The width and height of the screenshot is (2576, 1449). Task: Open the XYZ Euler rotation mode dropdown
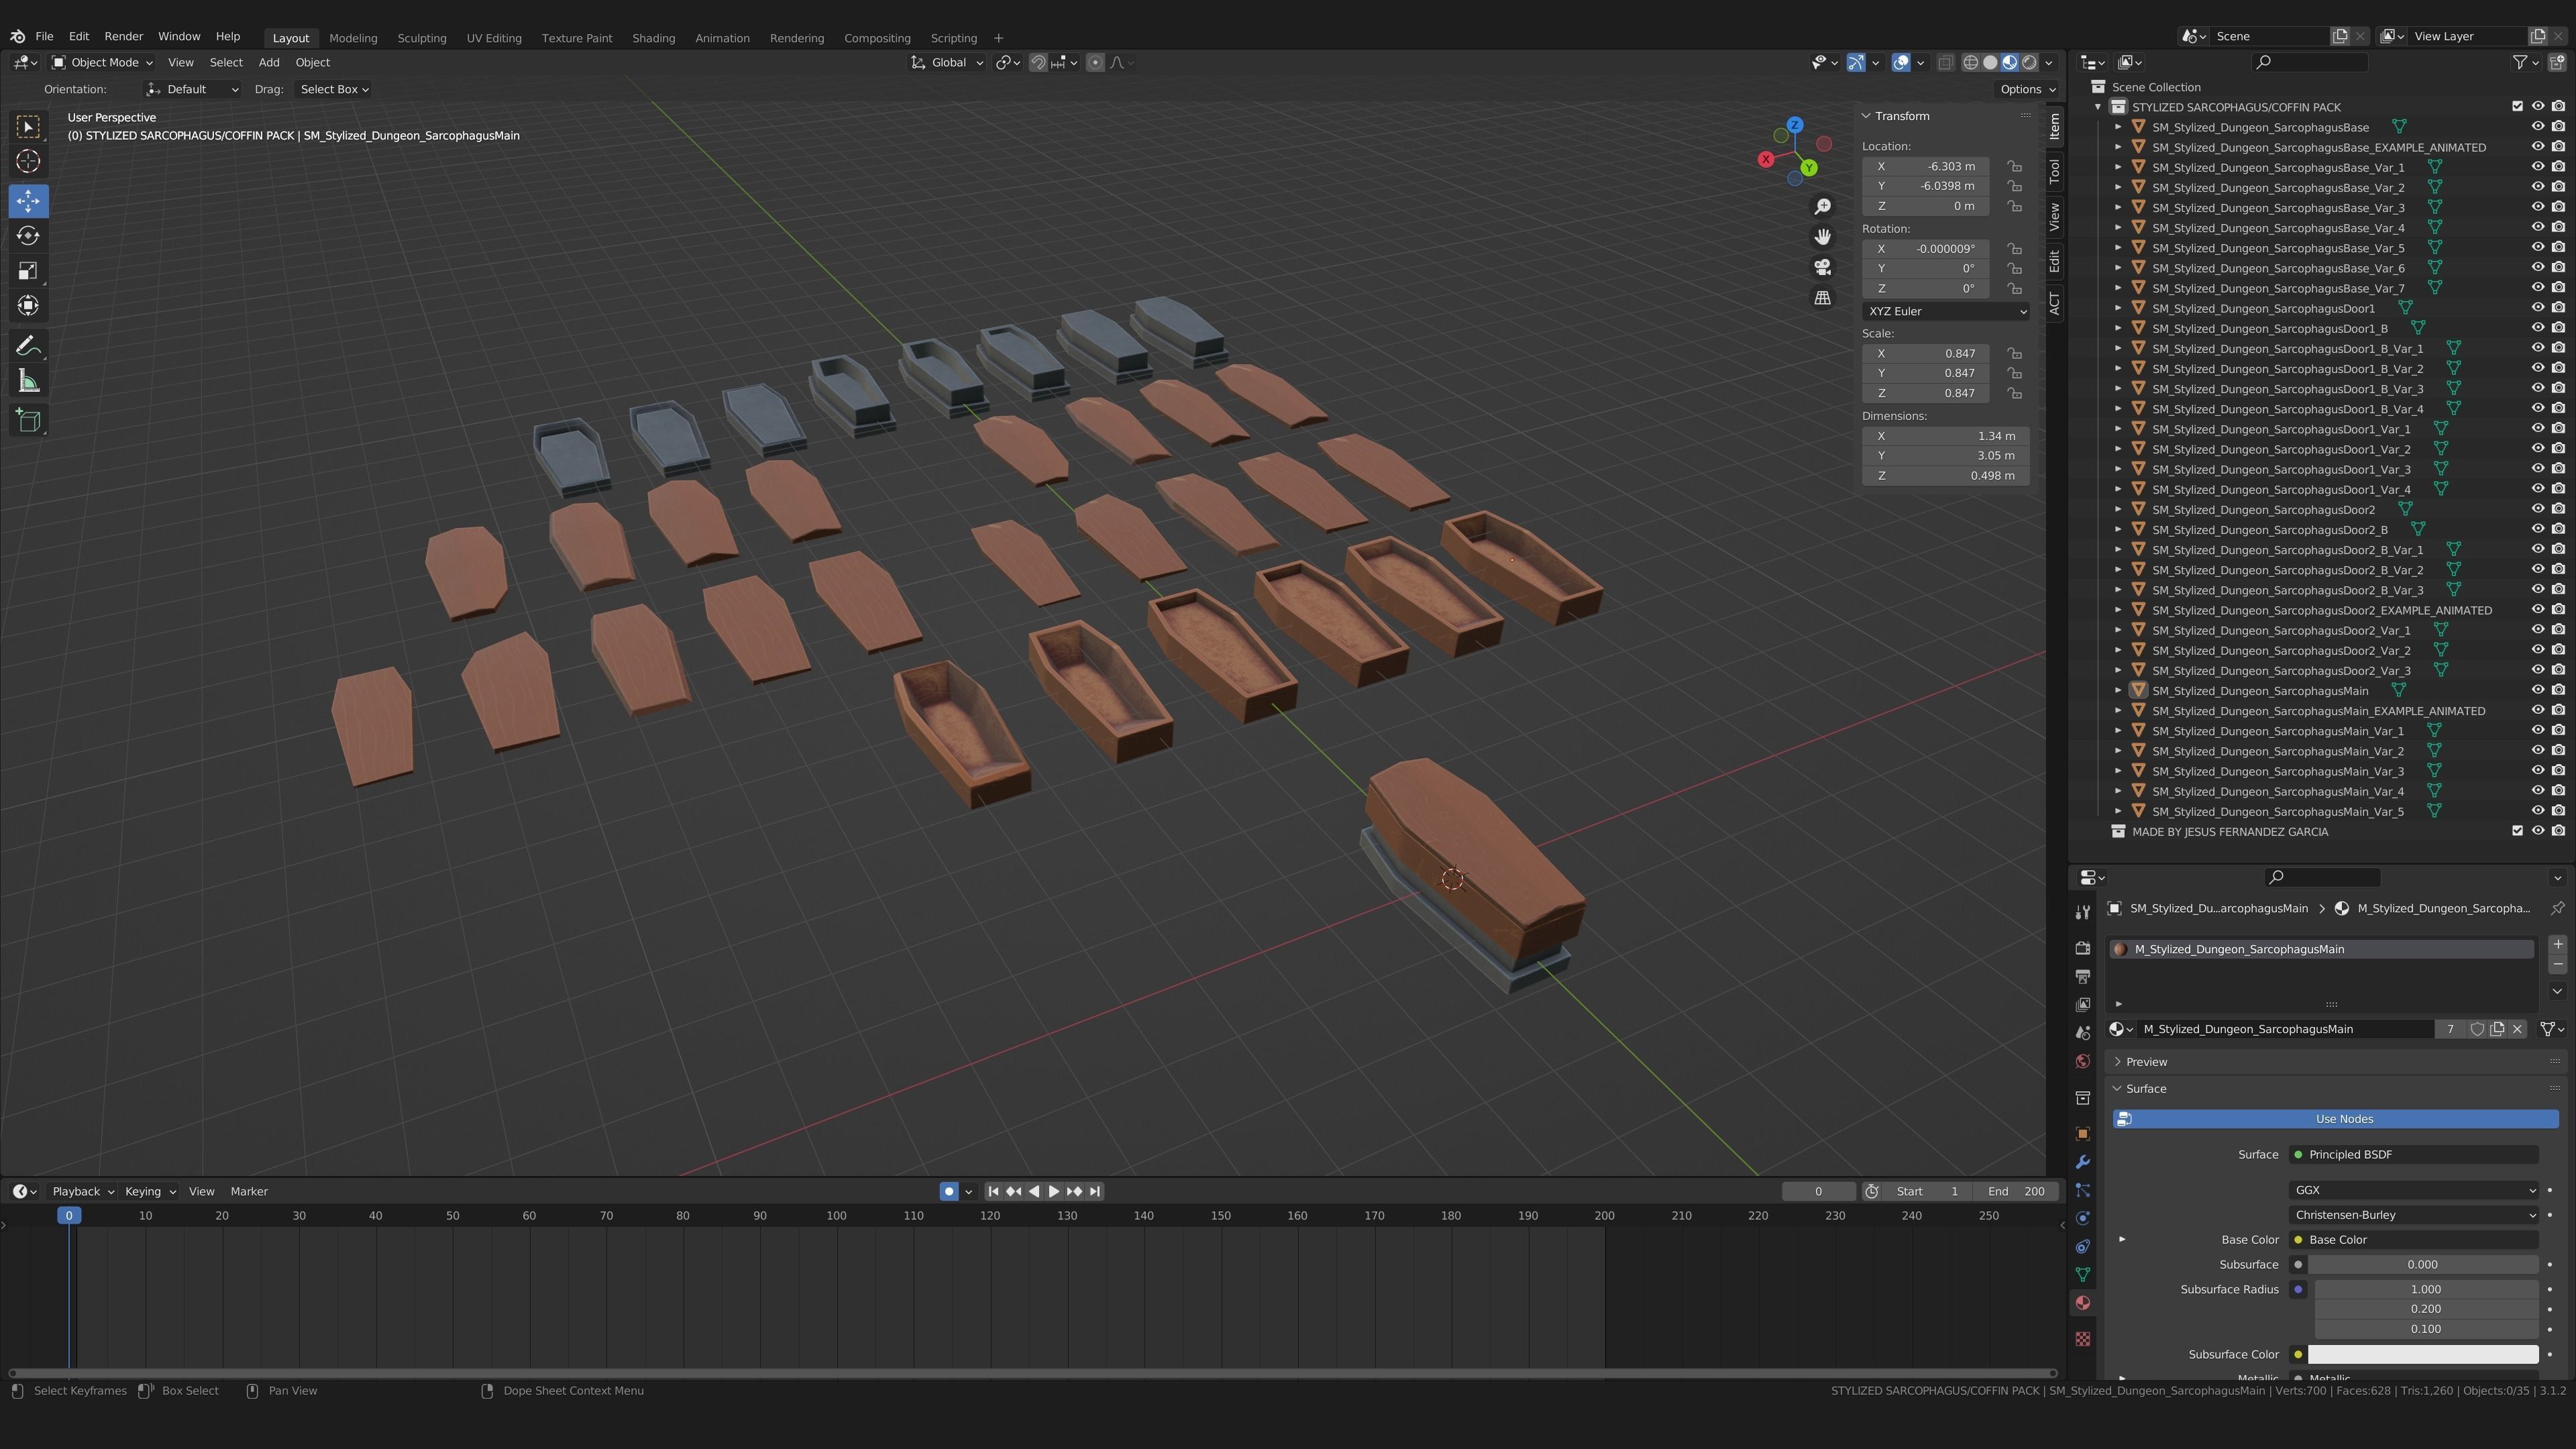tap(1946, 311)
